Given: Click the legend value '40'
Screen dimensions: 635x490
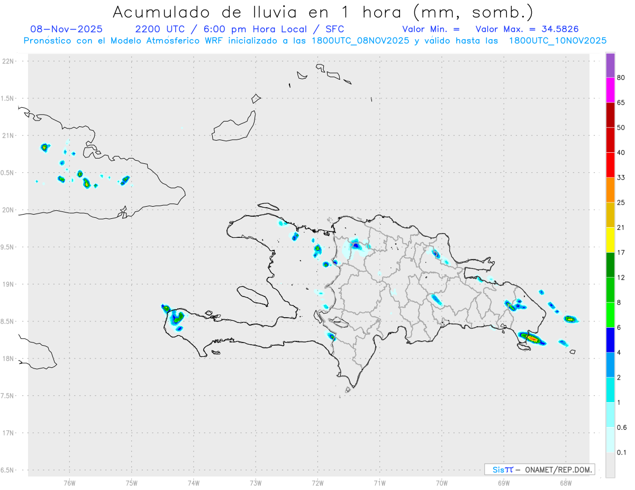Looking at the screenshot, I should (x=621, y=153).
